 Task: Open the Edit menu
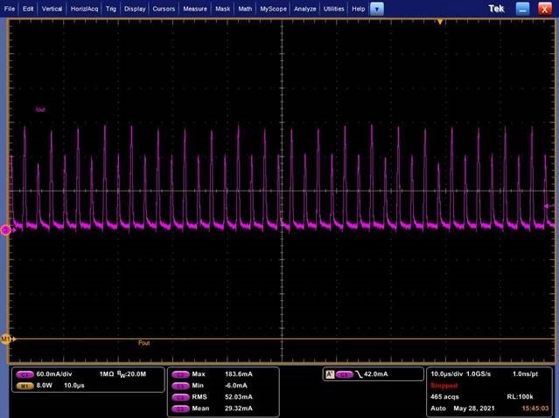coord(28,9)
